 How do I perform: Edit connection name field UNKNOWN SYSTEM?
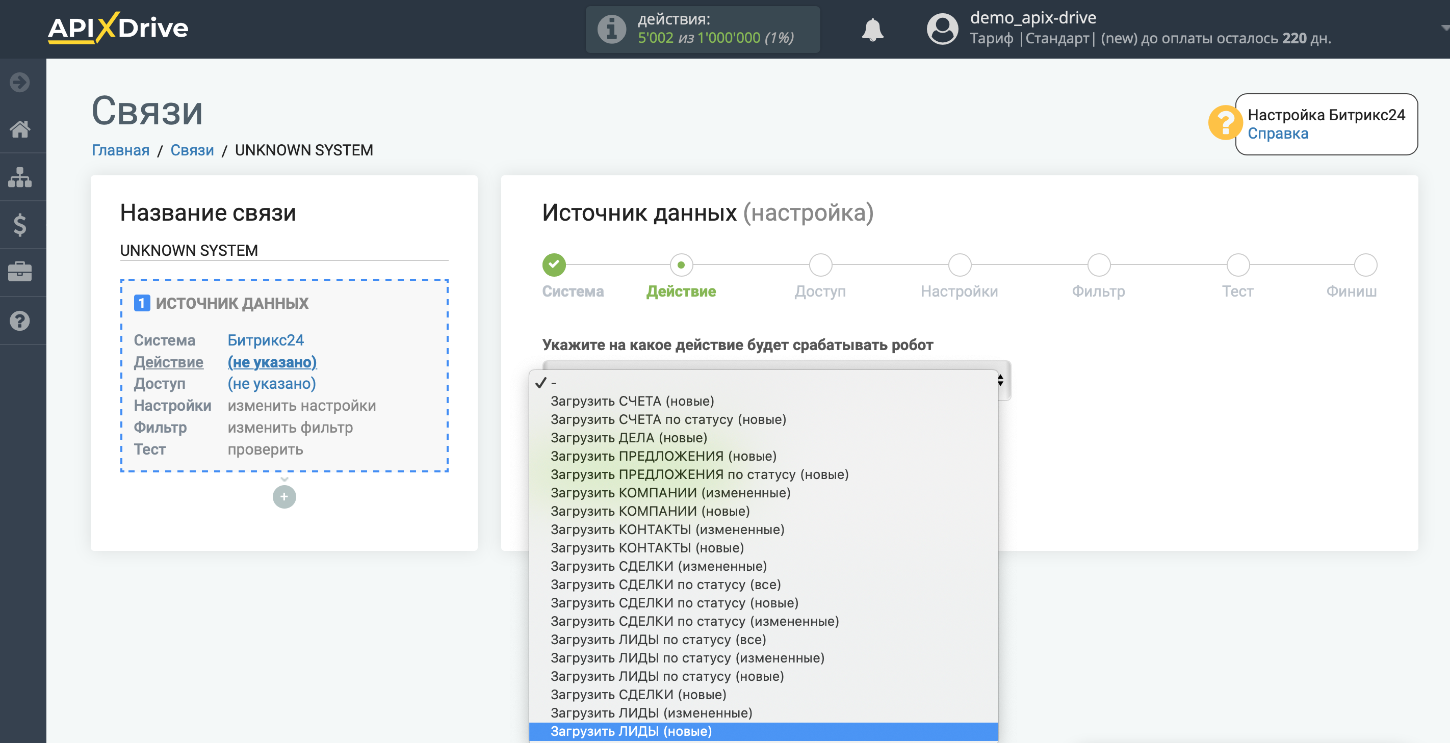coord(283,250)
